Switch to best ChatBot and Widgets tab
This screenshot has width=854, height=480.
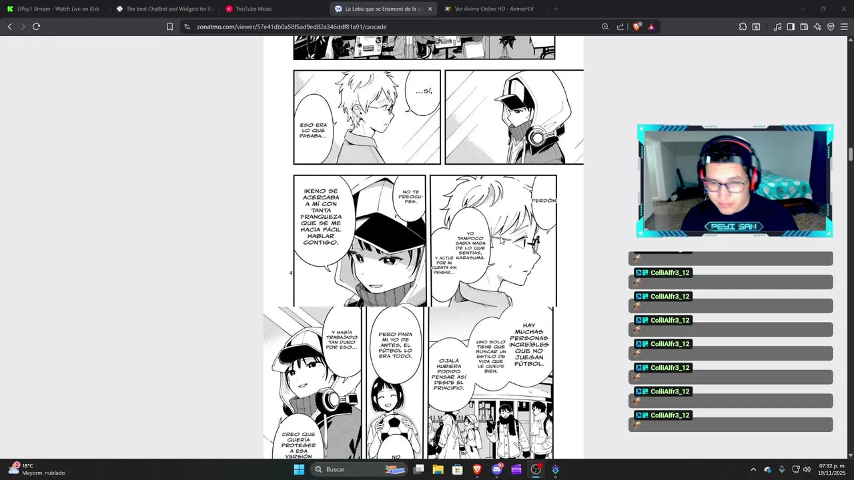click(163, 9)
